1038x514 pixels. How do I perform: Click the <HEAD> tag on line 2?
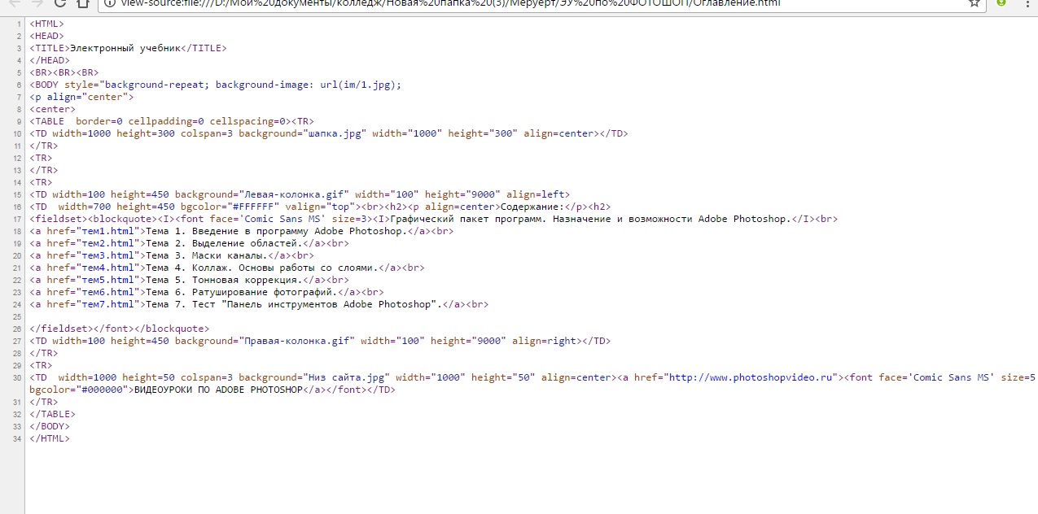(x=46, y=36)
